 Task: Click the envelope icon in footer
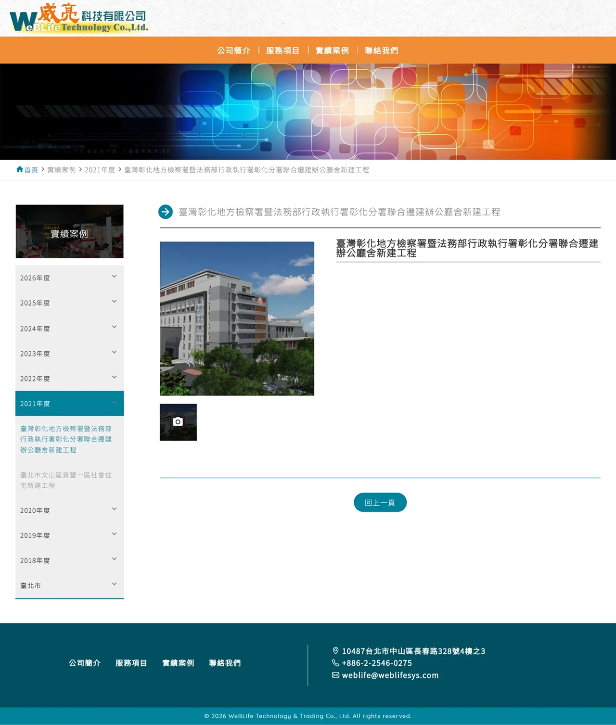click(335, 675)
